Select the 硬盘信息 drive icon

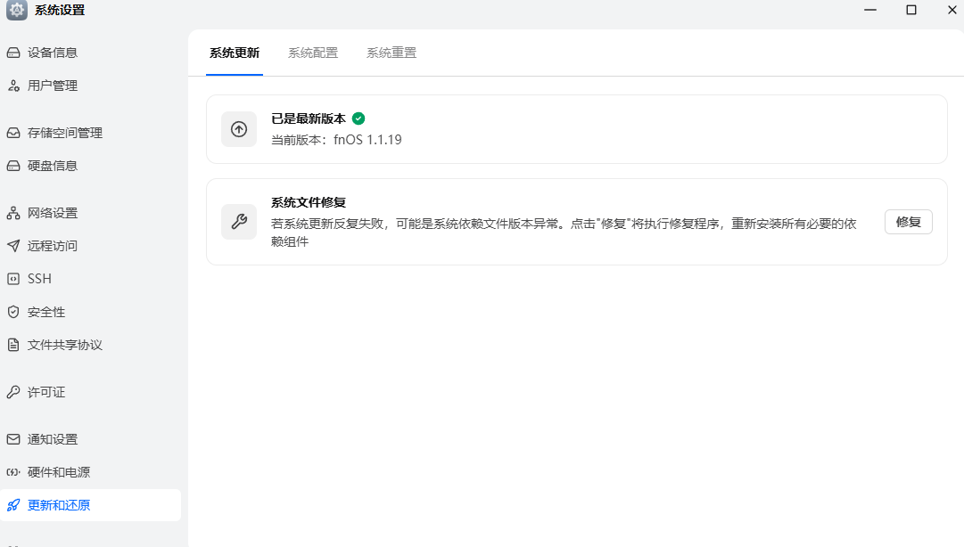[13, 166]
